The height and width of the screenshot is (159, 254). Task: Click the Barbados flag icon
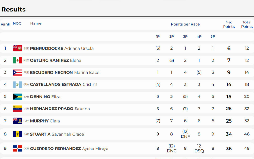point(17,134)
